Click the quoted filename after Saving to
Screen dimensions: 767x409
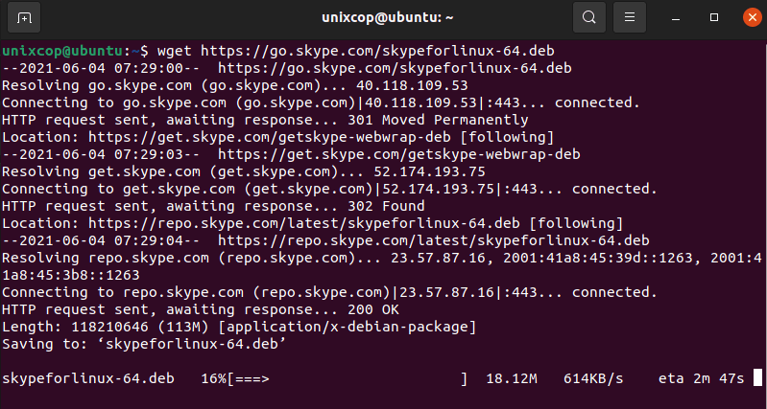tap(196, 344)
